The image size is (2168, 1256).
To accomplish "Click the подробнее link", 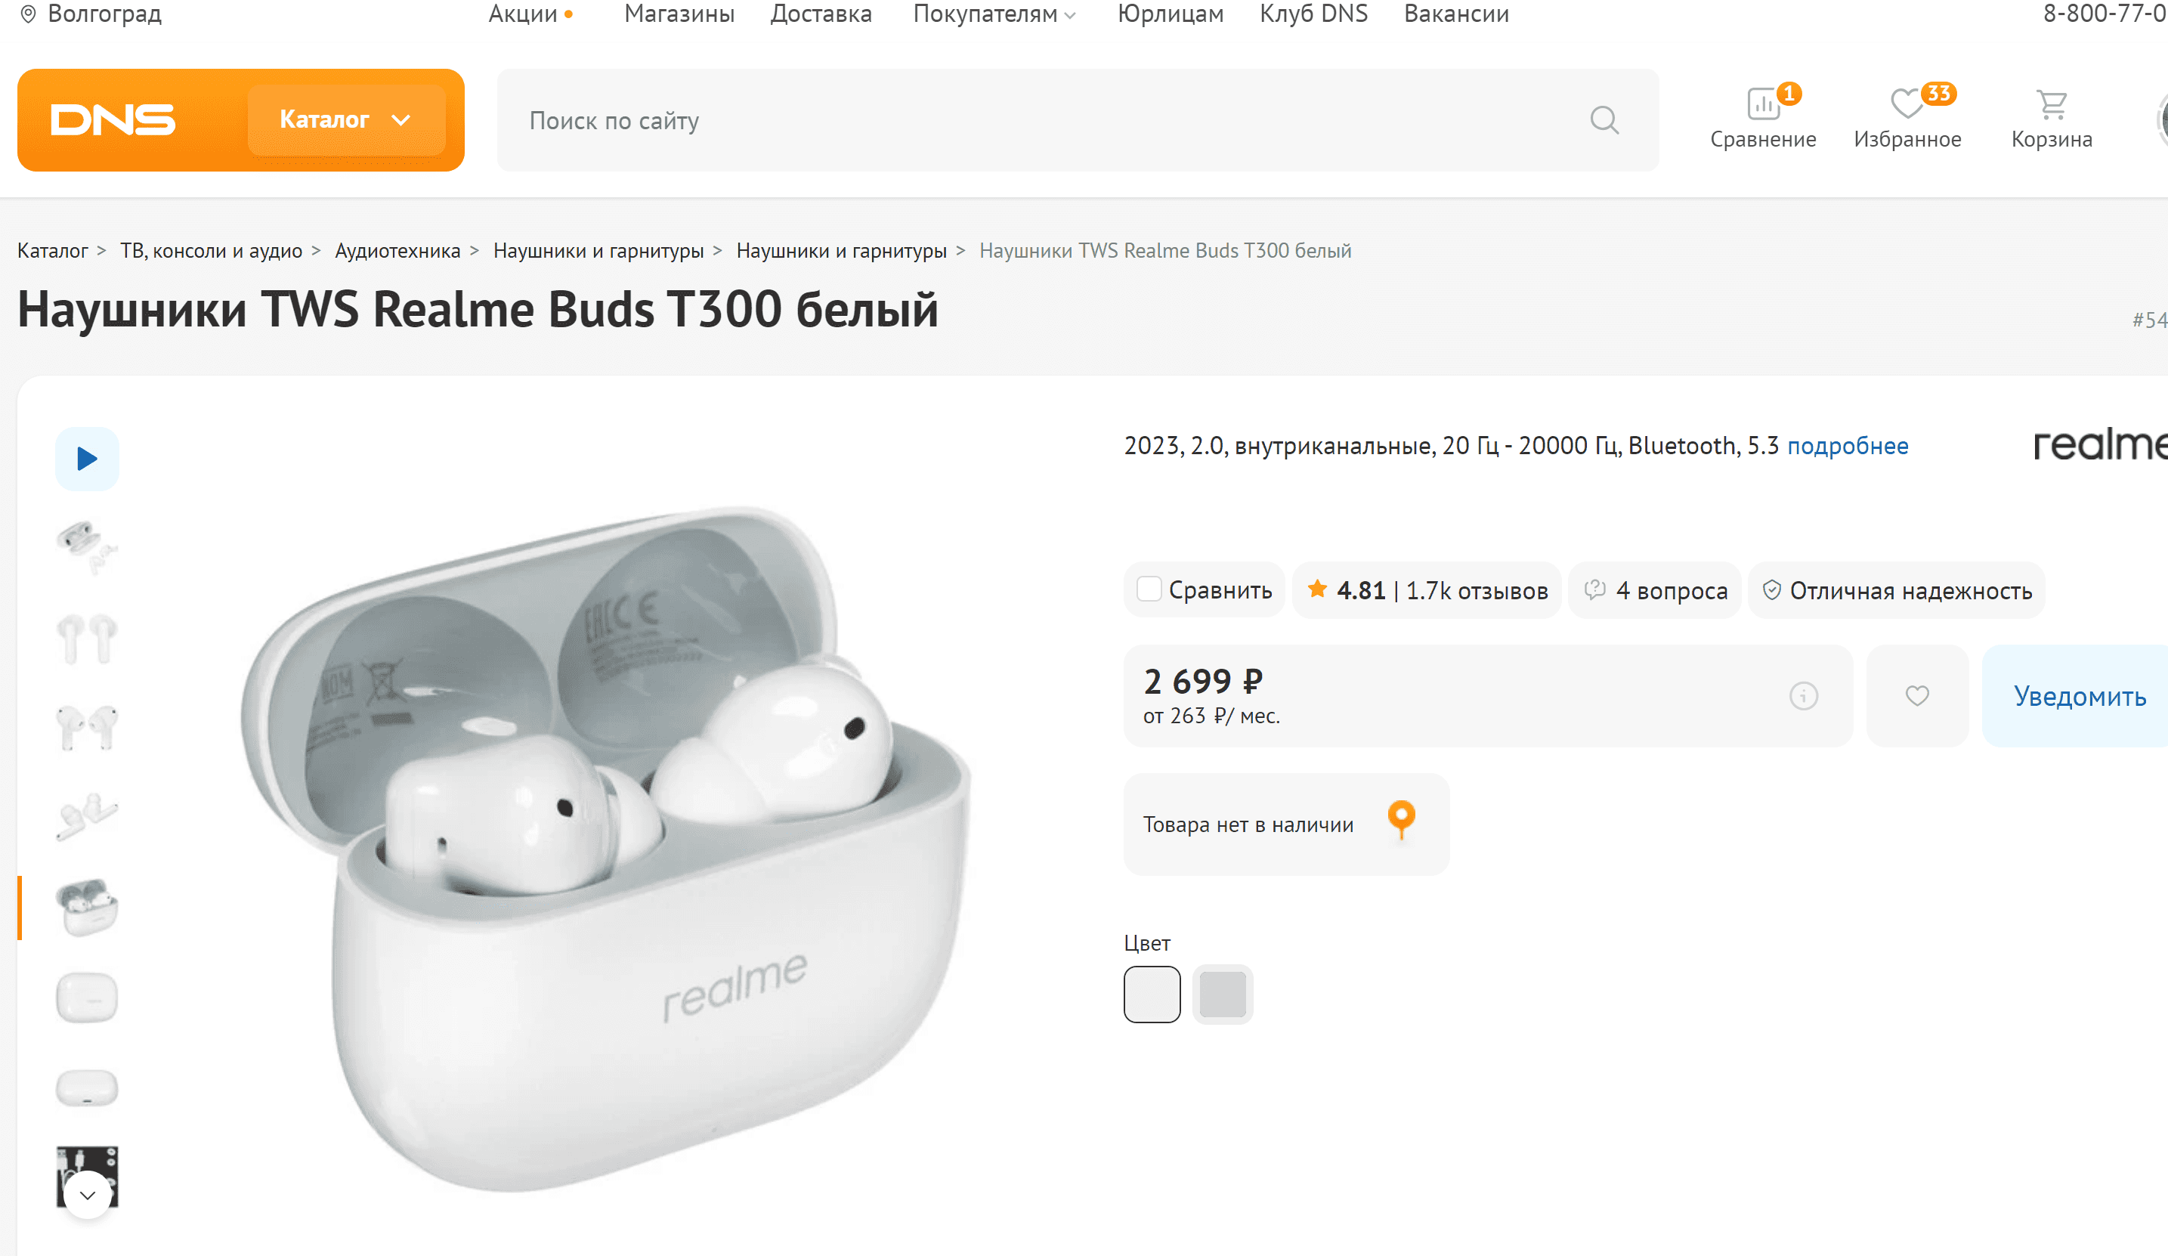I will [1848, 446].
